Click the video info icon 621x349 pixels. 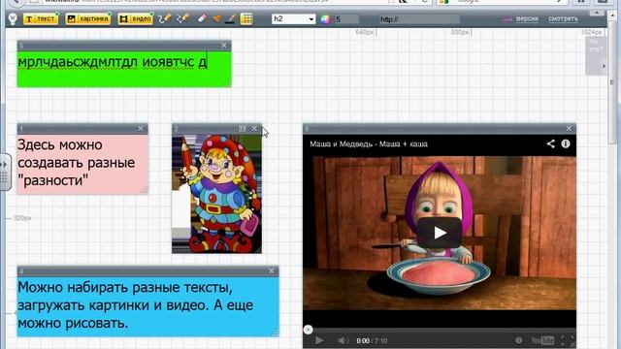[x=566, y=143]
